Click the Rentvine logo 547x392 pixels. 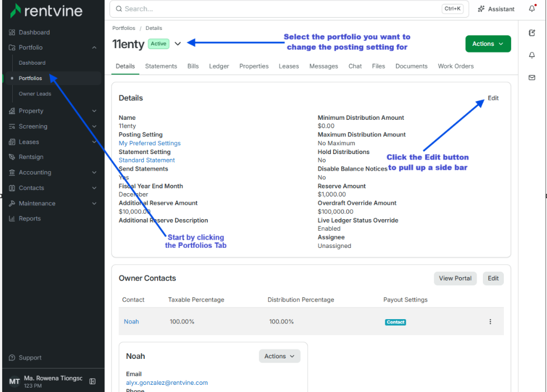point(46,11)
